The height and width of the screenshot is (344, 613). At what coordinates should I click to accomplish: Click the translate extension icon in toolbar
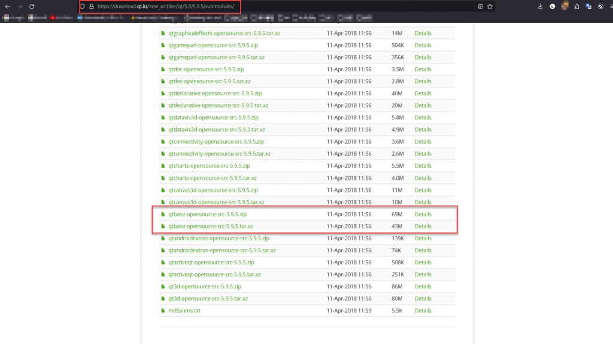(x=588, y=7)
